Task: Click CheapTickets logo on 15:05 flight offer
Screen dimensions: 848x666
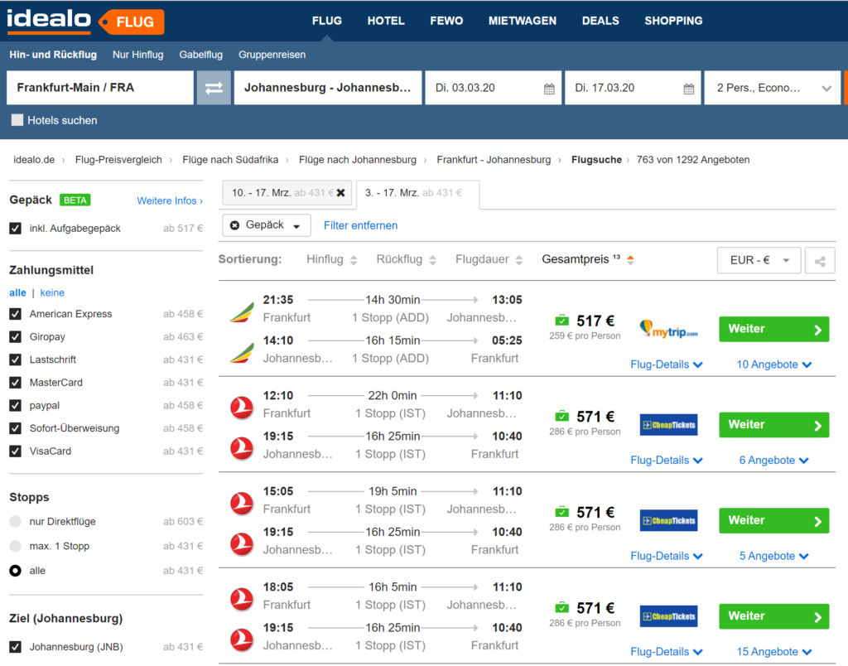Action: 668,520
